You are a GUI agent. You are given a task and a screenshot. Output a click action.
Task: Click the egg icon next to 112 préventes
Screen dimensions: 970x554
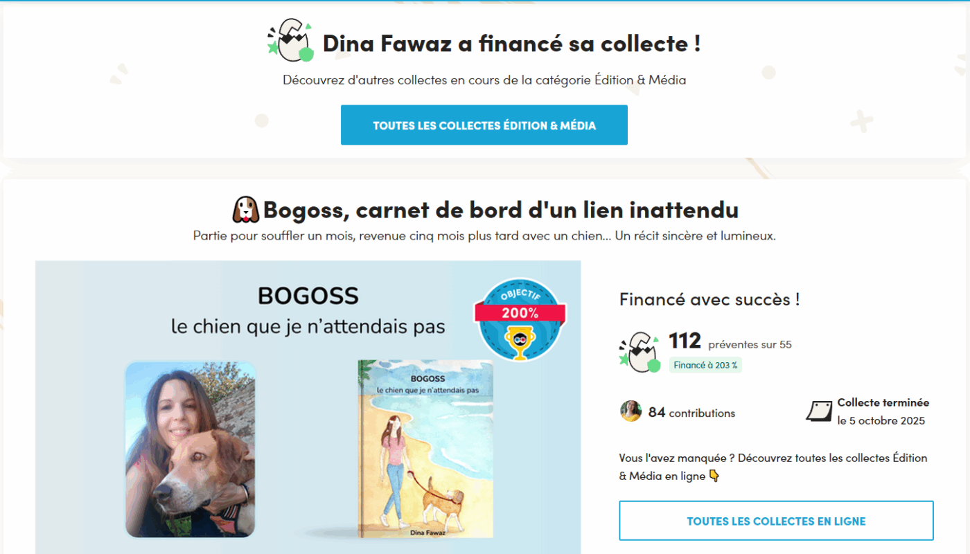pyautogui.click(x=640, y=352)
